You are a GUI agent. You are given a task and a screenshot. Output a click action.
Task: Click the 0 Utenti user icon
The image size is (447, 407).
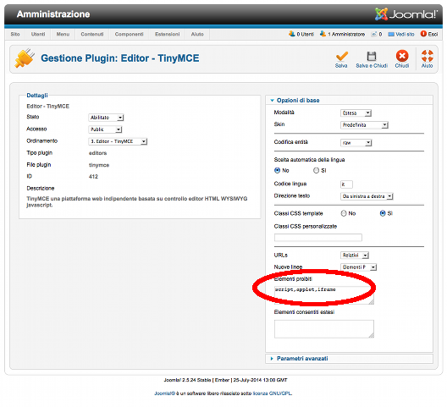pos(291,34)
